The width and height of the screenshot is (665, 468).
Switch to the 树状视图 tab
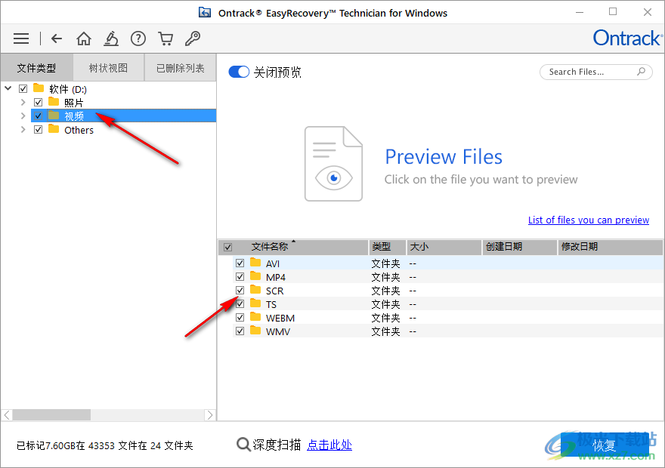[x=109, y=67]
